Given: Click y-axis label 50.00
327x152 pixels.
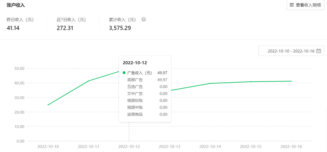Looking at the screenshot, I should pyautogui.click(x=19, y=69).
